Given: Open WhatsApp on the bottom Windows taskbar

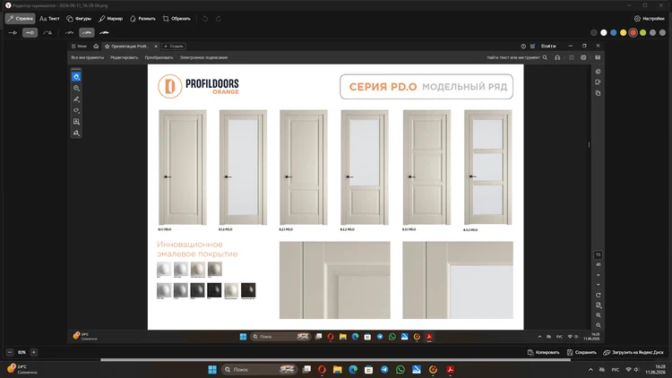Looking at the screenshot, I should pos(401,369).
